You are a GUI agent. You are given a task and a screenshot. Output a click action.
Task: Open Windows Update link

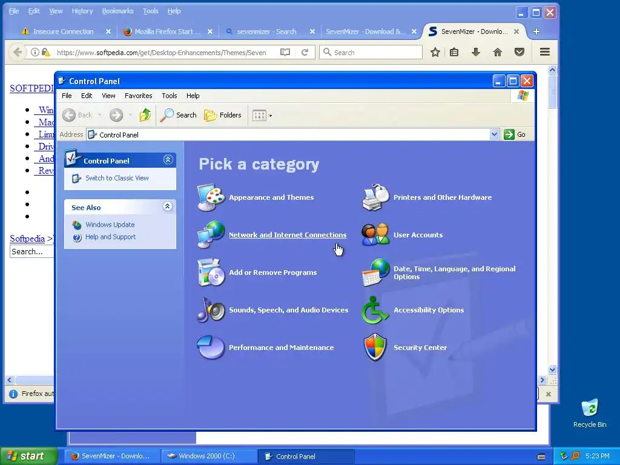[x=110, y=225]
